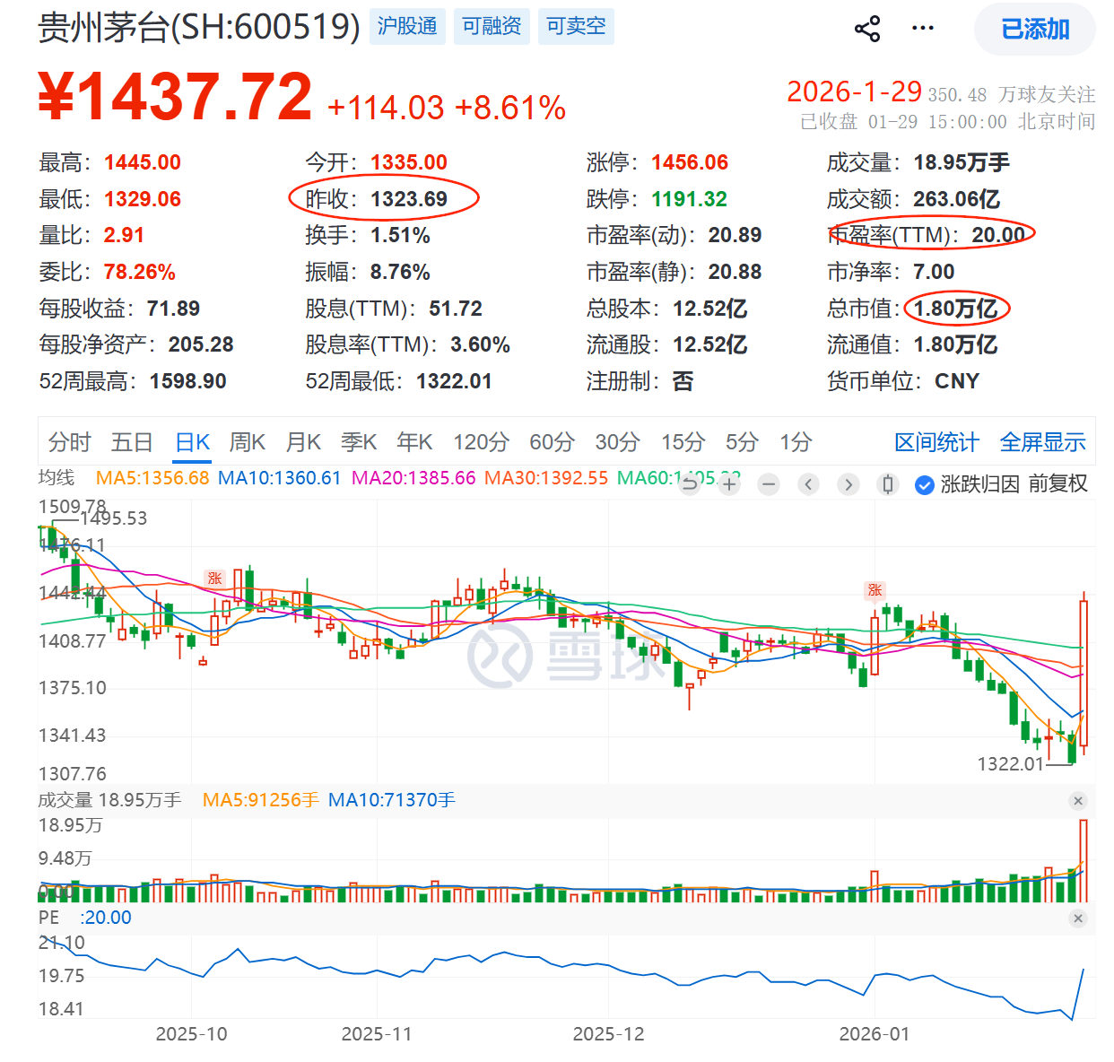The width and height of the screenshot is (1114, 1062).
Task: Click the date 2026-1-29
Action: click(854, 91)
